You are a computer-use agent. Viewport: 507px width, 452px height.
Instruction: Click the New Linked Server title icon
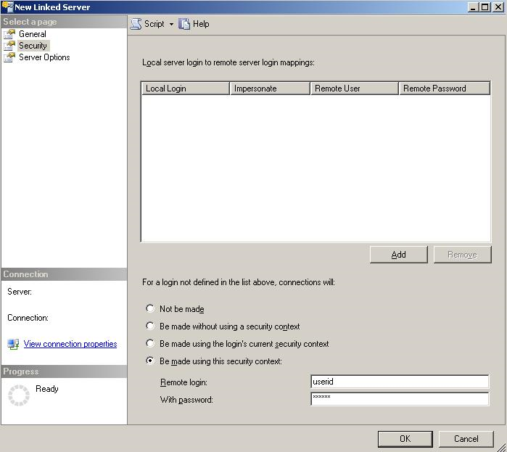tap(7, 7)
